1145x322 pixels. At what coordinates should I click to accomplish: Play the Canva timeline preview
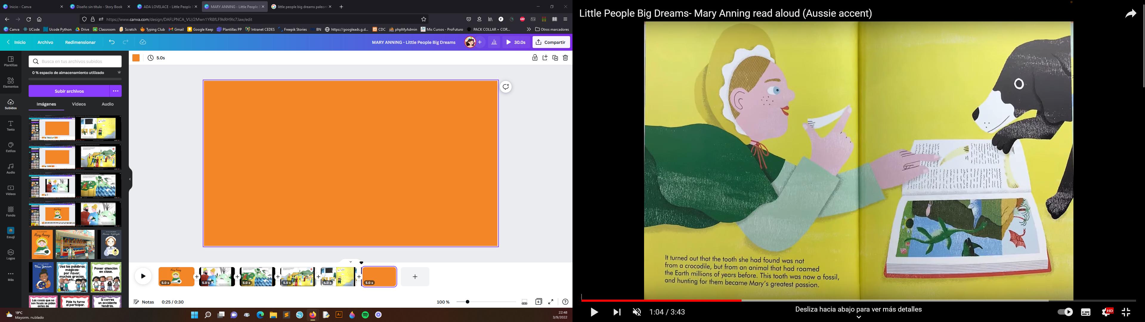(143, 276)
